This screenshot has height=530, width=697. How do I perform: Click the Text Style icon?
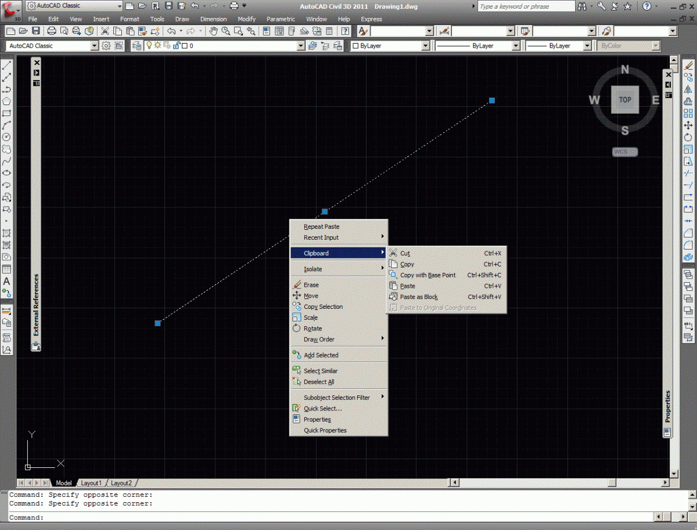pyautogui.click(x=363, y=31)
